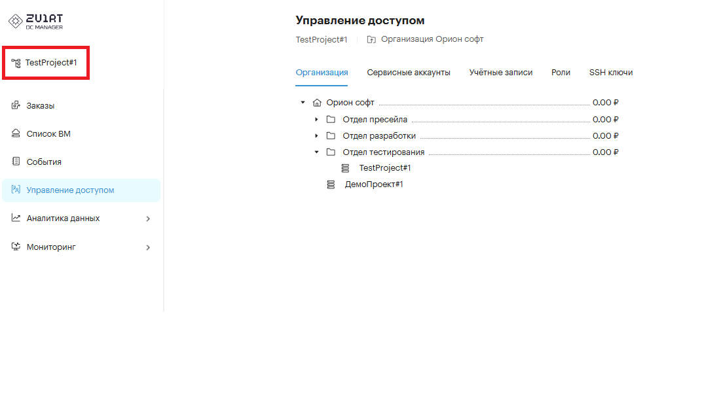719x399 pixels.
Task: Select ДемоПроект#1 in the tree
Action: coord(374,184)
